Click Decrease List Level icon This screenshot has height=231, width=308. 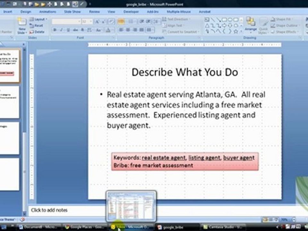click(142, 21)
